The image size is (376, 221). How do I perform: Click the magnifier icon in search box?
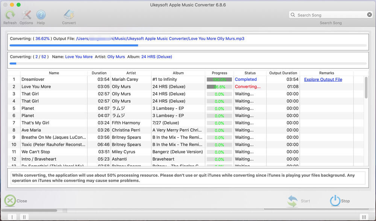[x=293, y=15]
